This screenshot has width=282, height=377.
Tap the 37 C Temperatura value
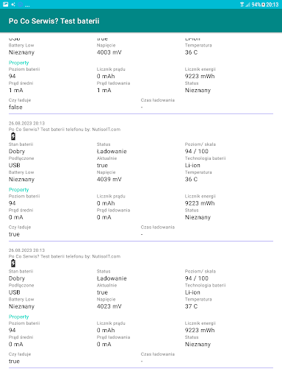(x=191, y=306)
